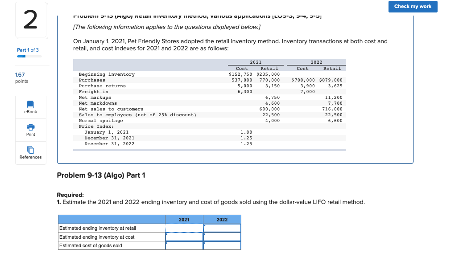Click the 'Normal spoilage' row label

point(101,121)
